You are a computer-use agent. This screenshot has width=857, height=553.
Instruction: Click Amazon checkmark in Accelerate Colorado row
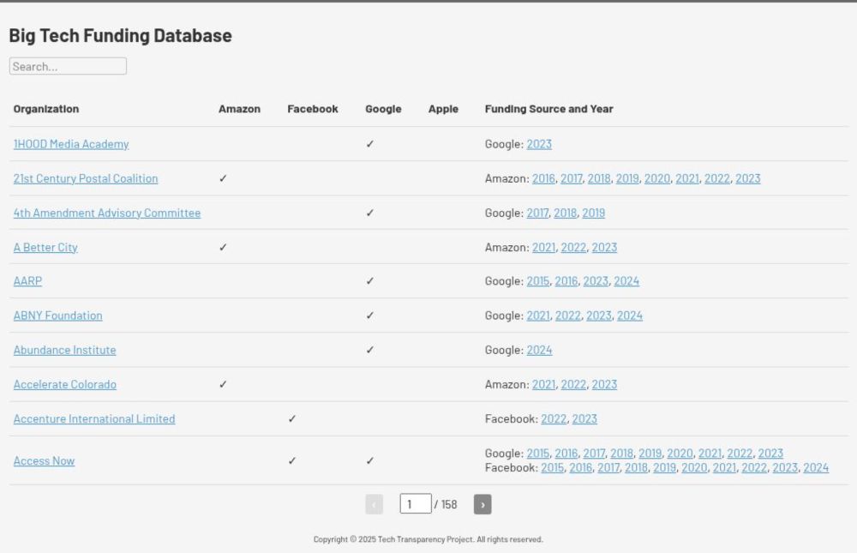223,385
